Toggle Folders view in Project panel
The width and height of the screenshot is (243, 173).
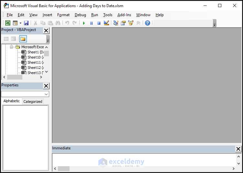click(23, 39)
